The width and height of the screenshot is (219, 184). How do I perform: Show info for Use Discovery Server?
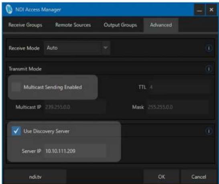[209, 131]
